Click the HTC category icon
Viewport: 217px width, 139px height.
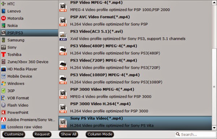[x=4, y=4]
